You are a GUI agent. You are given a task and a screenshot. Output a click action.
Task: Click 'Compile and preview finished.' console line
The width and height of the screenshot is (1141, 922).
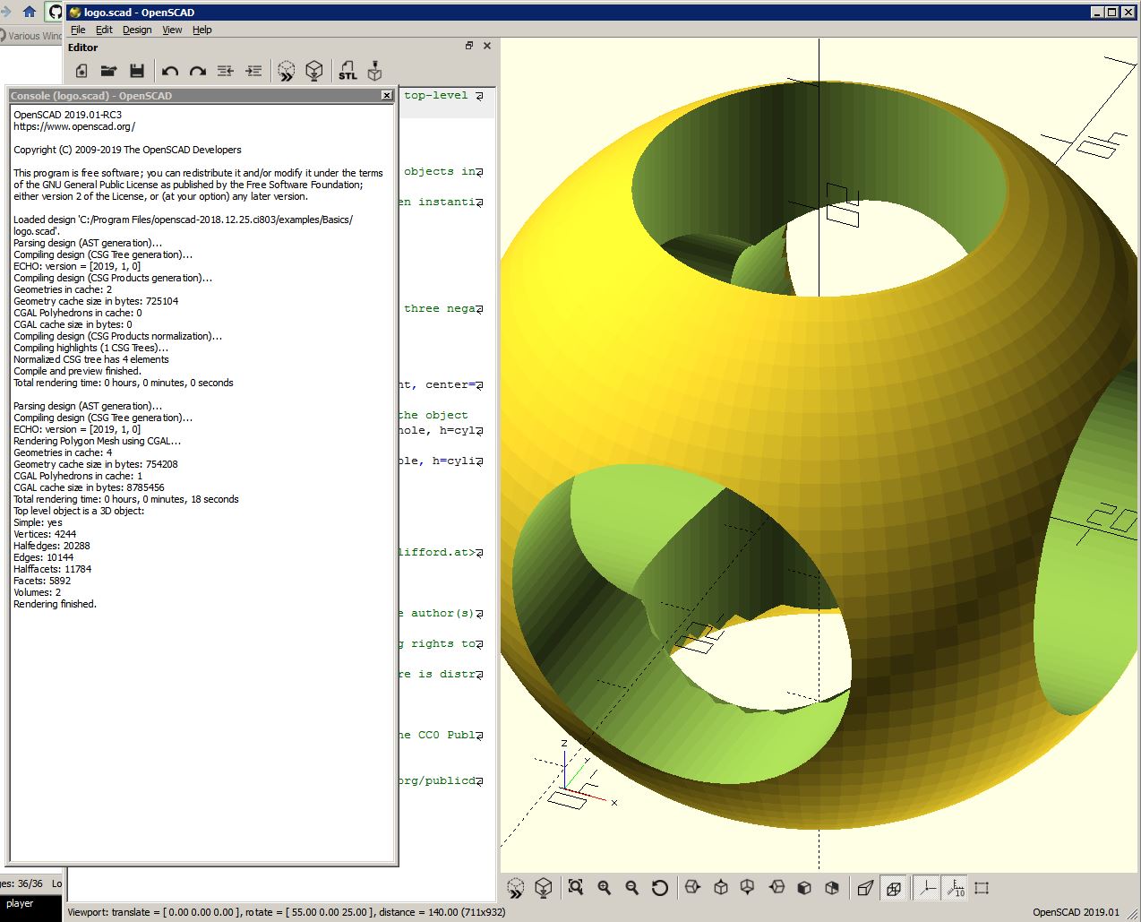coord(77,371)
